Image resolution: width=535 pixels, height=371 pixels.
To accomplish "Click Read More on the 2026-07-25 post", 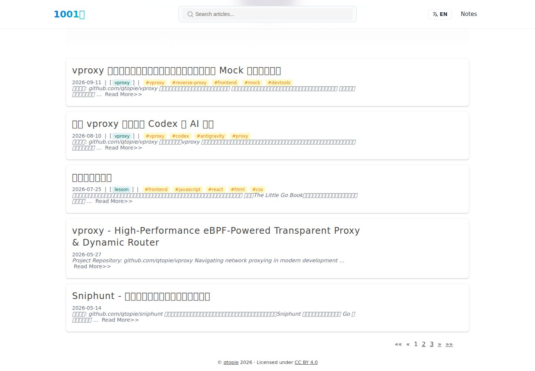I will pyautogui.click(x=114, y=201).
